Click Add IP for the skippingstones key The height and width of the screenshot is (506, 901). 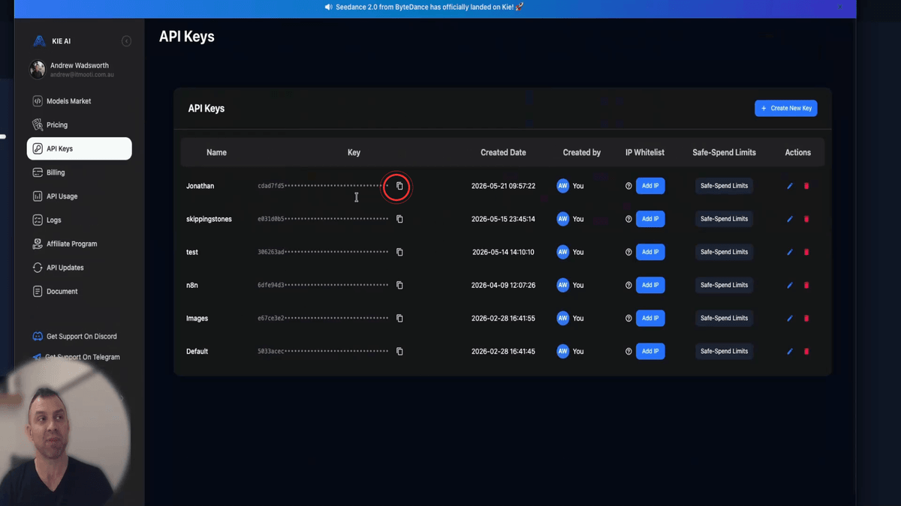[650, 219]
